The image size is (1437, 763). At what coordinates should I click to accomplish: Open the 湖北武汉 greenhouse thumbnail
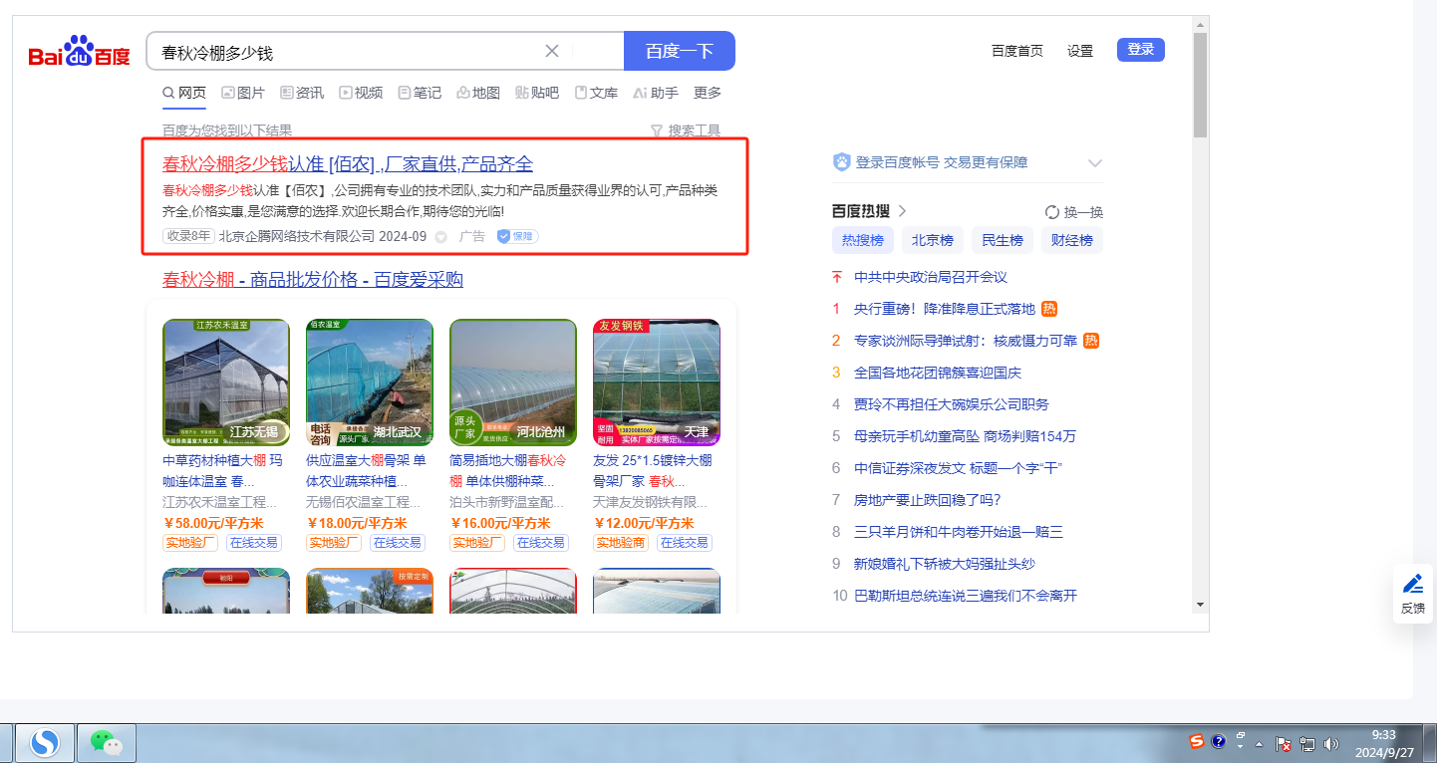pos(370,381)
